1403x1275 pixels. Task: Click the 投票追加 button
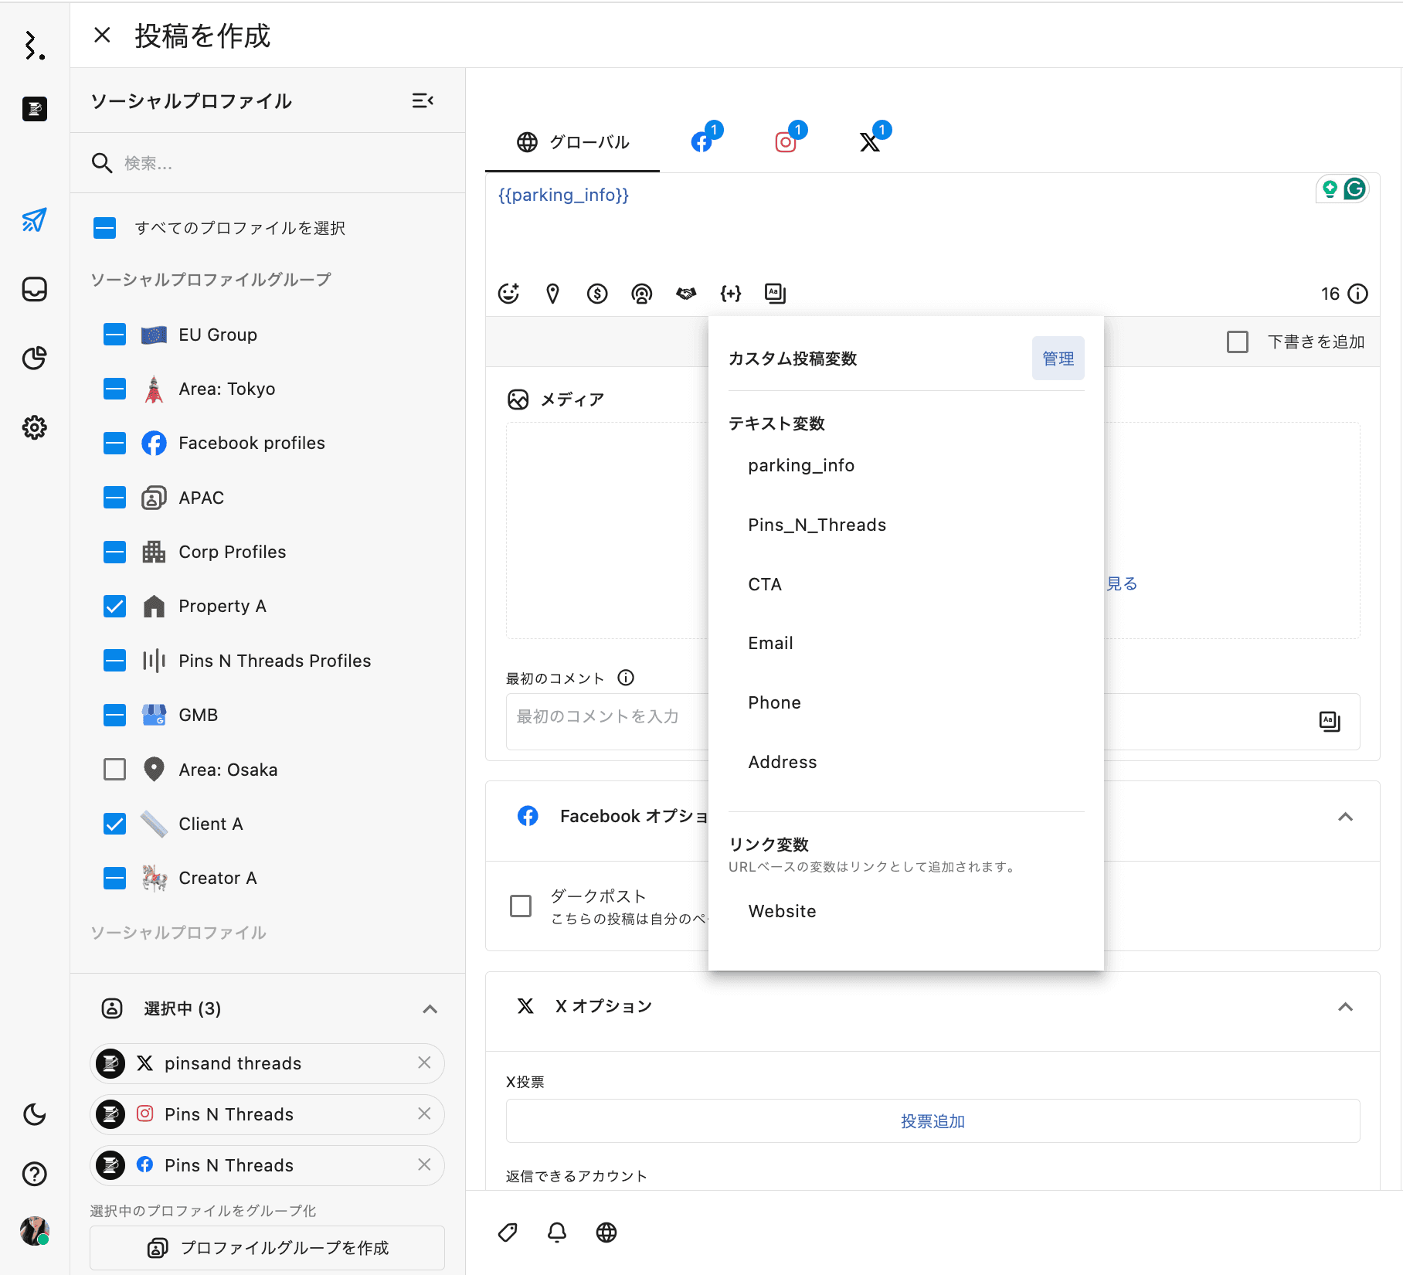click(x=933, y=1121)
